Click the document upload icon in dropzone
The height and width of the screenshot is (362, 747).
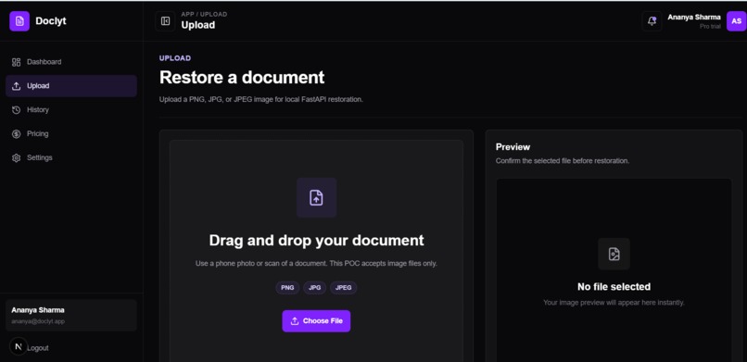click(316, 197)
